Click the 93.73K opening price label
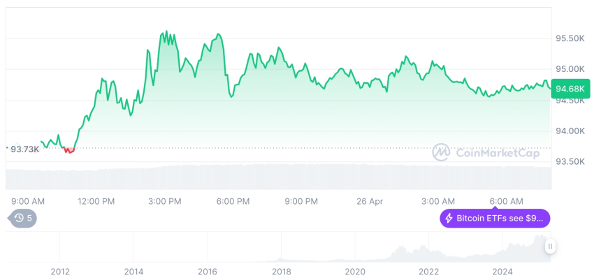The image size is (601, 280). (25, 149)
